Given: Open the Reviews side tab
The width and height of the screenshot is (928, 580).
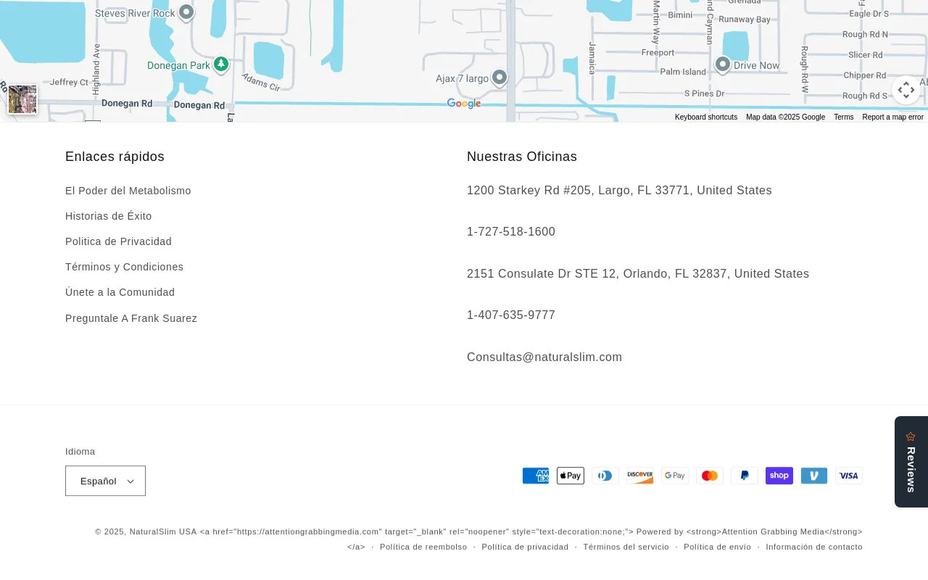Looking at the screenshot, I should [x=911, y=461].
